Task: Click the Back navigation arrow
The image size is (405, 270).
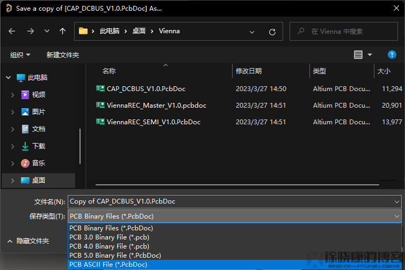Action: (x=12, y=31)
